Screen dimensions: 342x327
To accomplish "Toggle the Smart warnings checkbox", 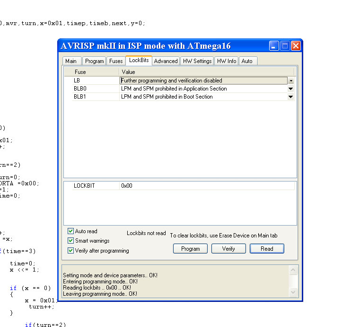I will coord(70,241).
